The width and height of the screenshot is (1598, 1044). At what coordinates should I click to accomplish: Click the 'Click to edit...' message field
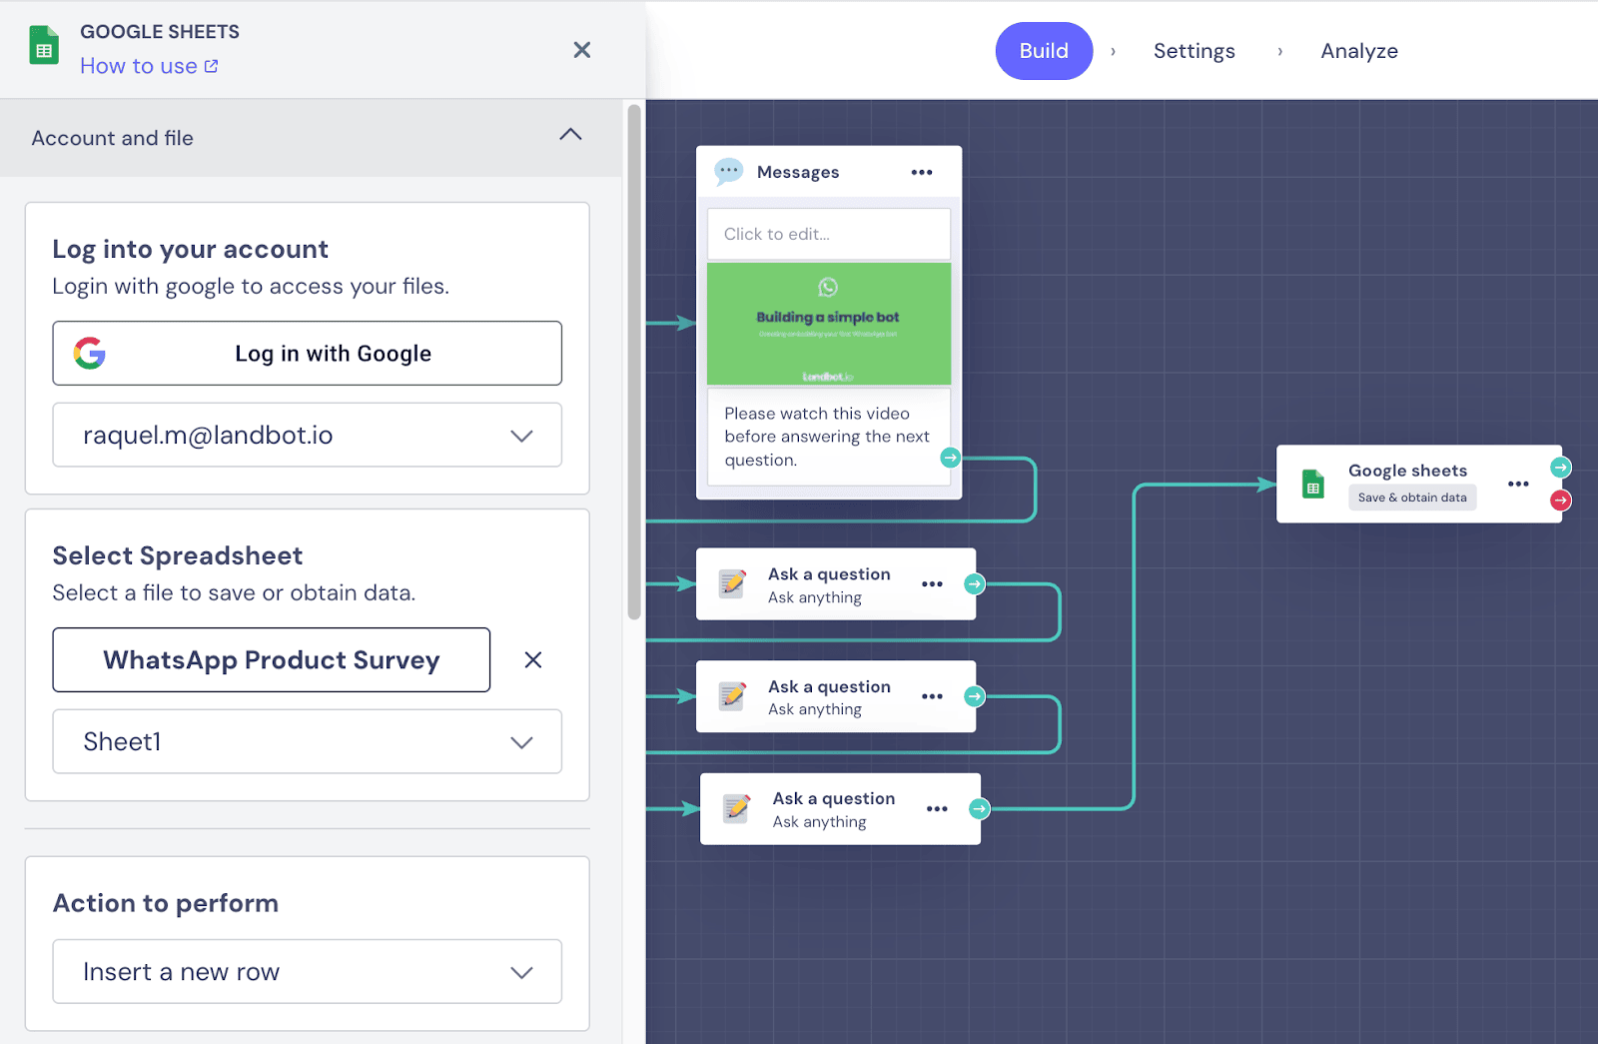[828, 234]
